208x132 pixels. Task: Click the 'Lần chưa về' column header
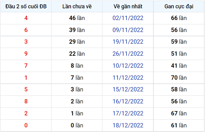point(77,6)
